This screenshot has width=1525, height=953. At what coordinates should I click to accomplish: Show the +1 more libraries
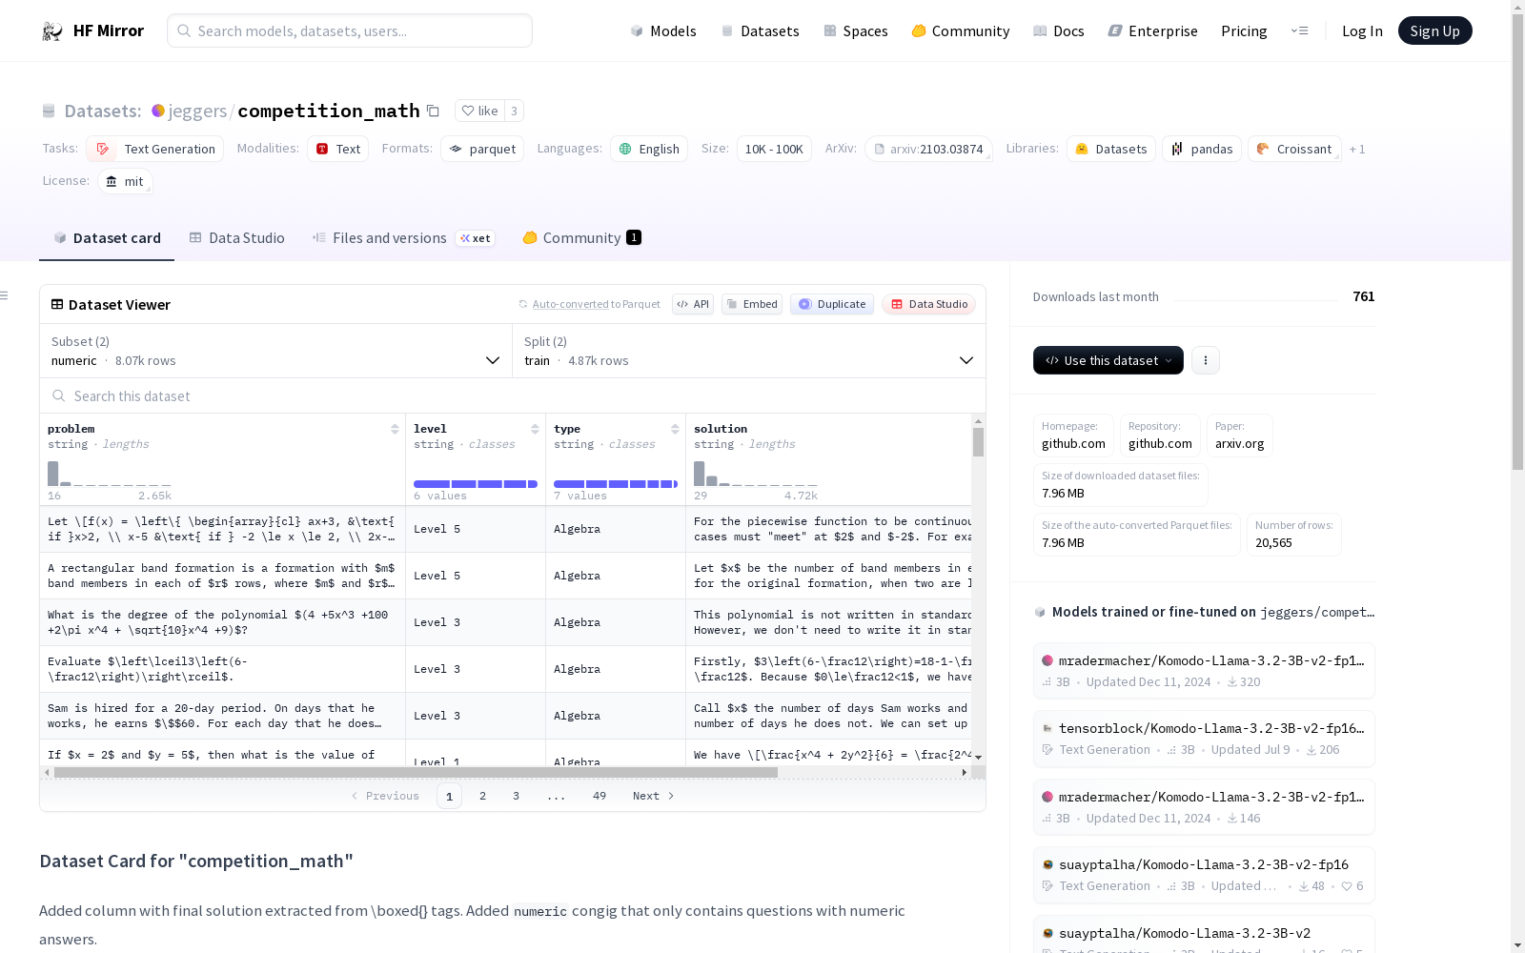pyautogui.click(x=1357, y=149)
